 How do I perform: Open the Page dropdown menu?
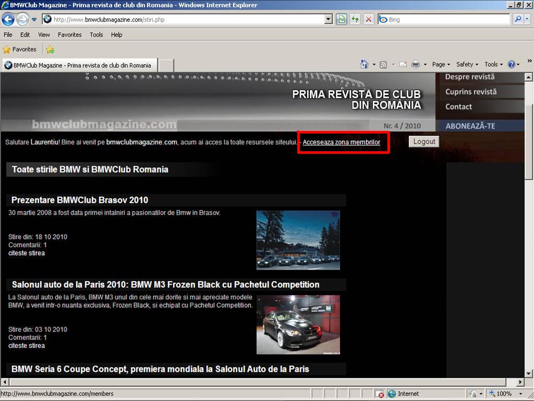(x=441, y=64)
